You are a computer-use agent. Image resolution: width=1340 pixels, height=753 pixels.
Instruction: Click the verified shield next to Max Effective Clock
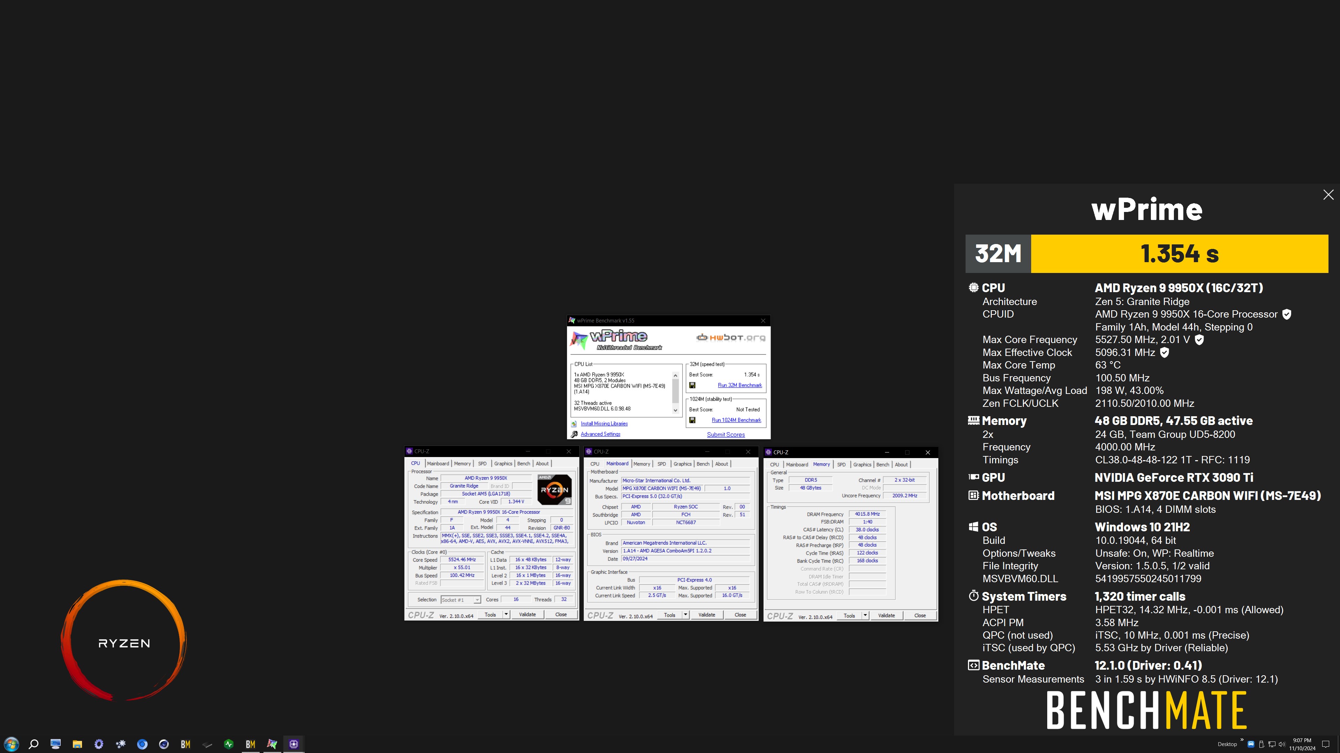coord(1165,353)
